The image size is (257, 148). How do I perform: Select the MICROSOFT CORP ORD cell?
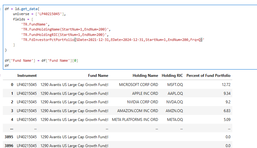point(138,85)
